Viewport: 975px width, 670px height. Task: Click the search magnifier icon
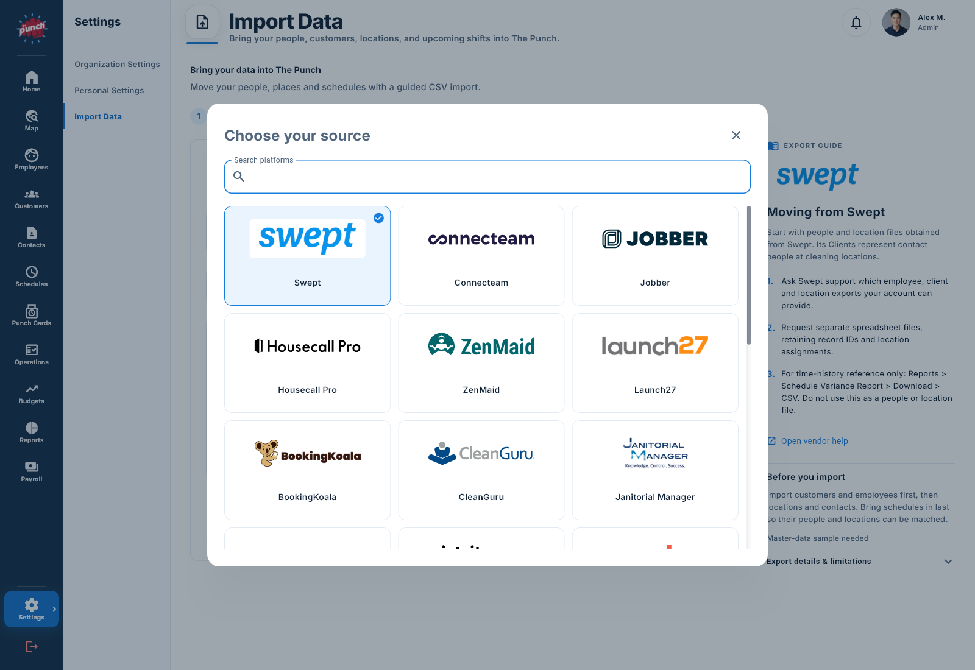pyautogui.click(x=239, y=177)
